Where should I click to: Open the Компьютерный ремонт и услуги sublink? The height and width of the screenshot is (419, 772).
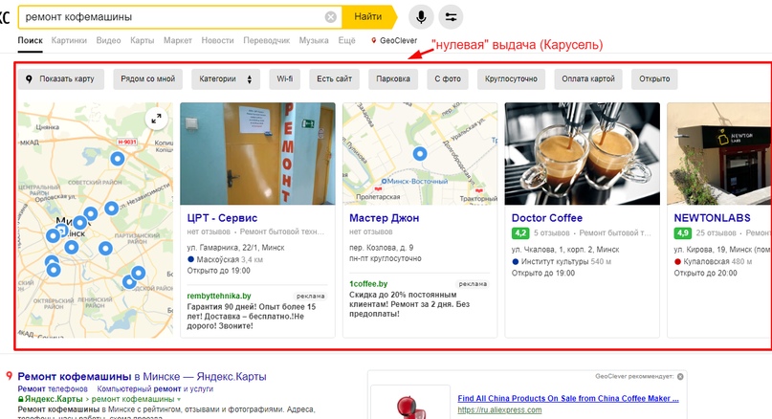tap(155, 389)
